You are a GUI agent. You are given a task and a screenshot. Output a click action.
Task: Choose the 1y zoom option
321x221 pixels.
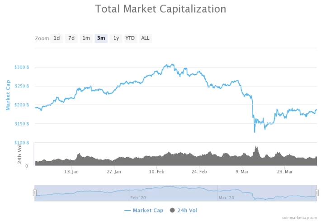point(116,38)
